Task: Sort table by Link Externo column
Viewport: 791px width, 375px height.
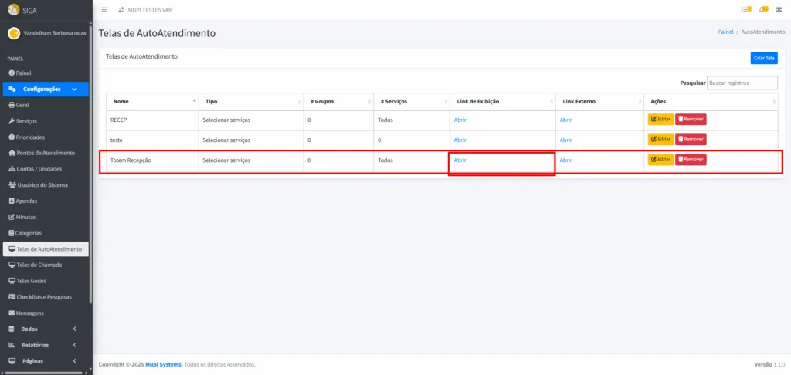Action: [x=599, y=101]
